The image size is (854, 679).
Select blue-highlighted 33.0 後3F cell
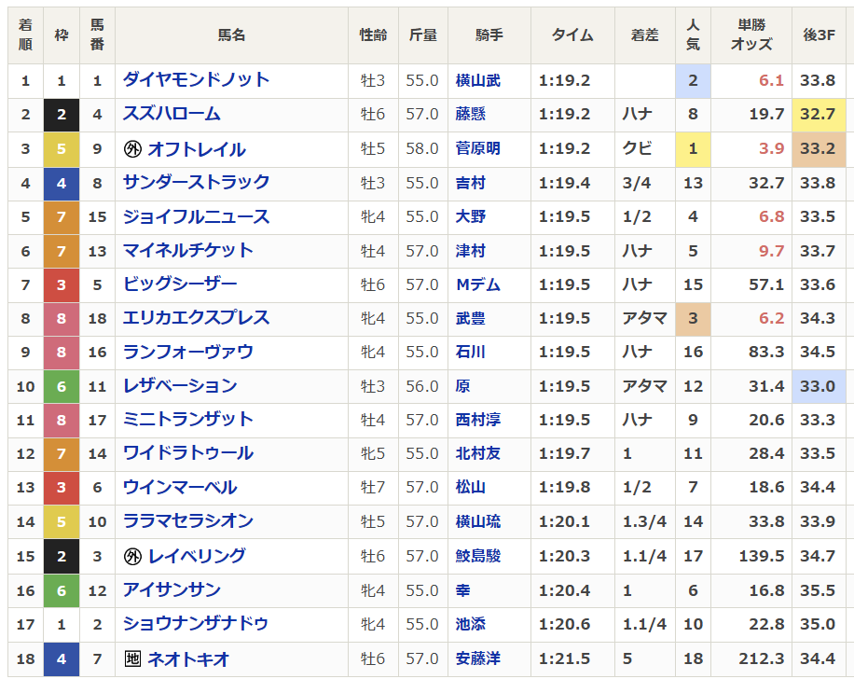(x=819, y=386)
